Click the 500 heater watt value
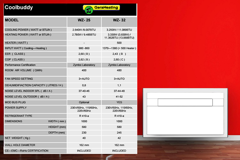This screenshot has height=160, width=240. (119, 43)
